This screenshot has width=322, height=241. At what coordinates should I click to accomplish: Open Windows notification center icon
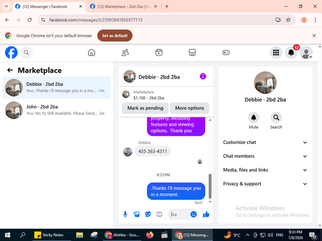pos(312,235)
